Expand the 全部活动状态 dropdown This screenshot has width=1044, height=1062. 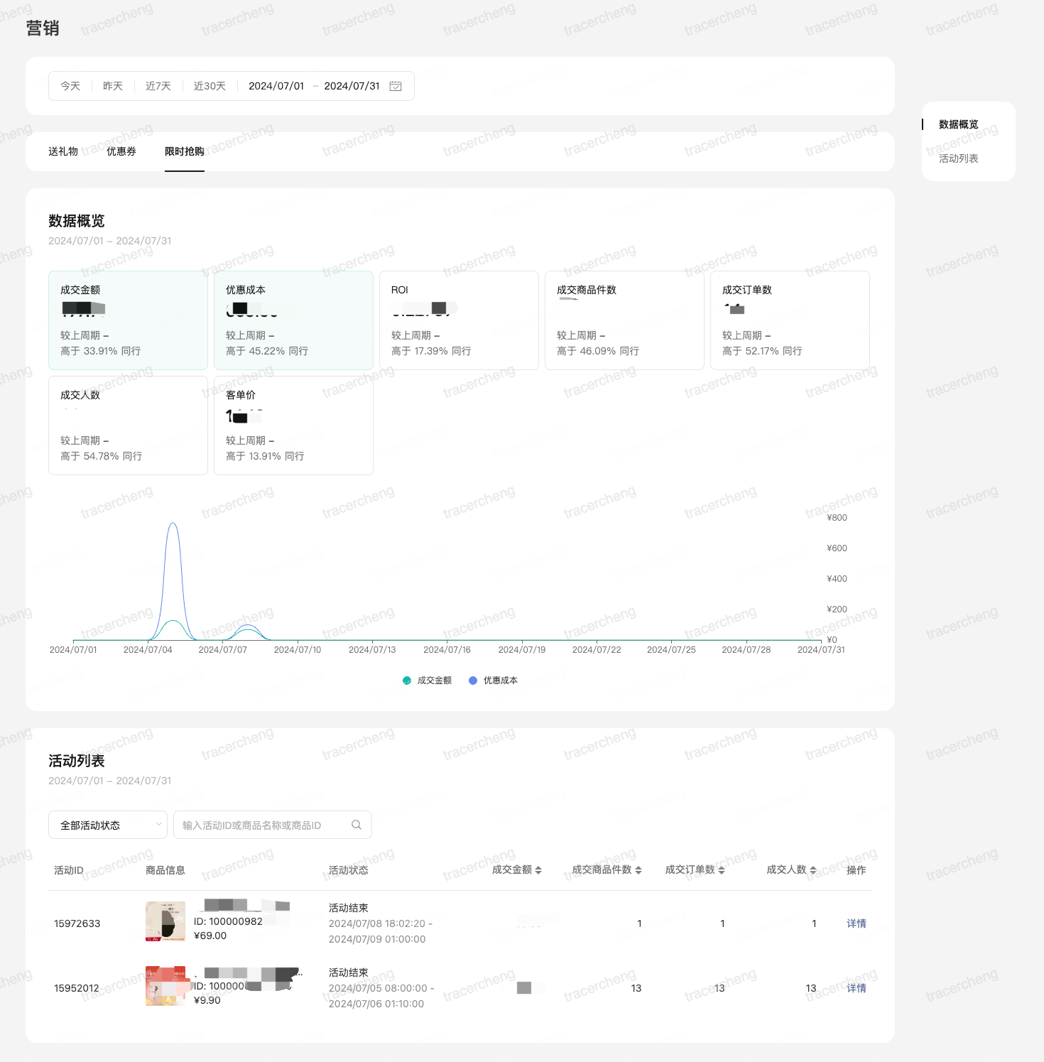[108, 825]
